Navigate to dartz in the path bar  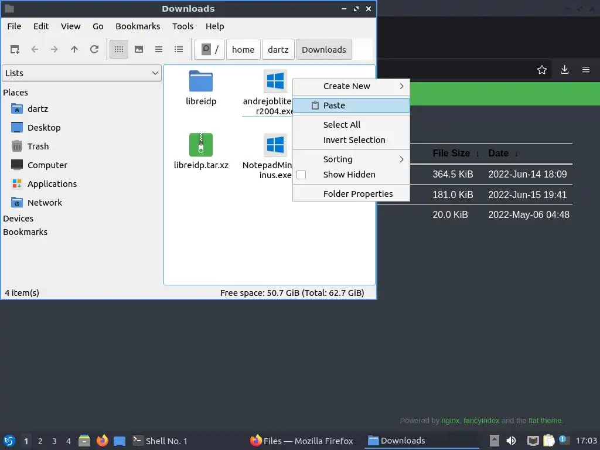coord(278,49)
